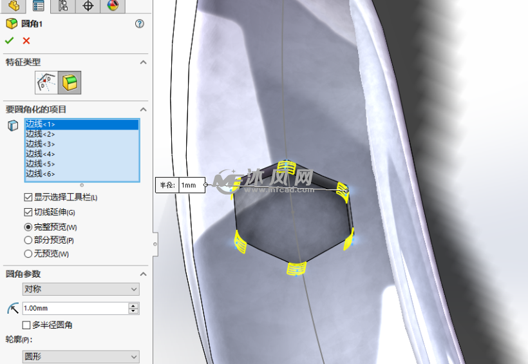Accept the fillet with green checkmark
The height and width of the screenshot is (364, 528).
10,41
